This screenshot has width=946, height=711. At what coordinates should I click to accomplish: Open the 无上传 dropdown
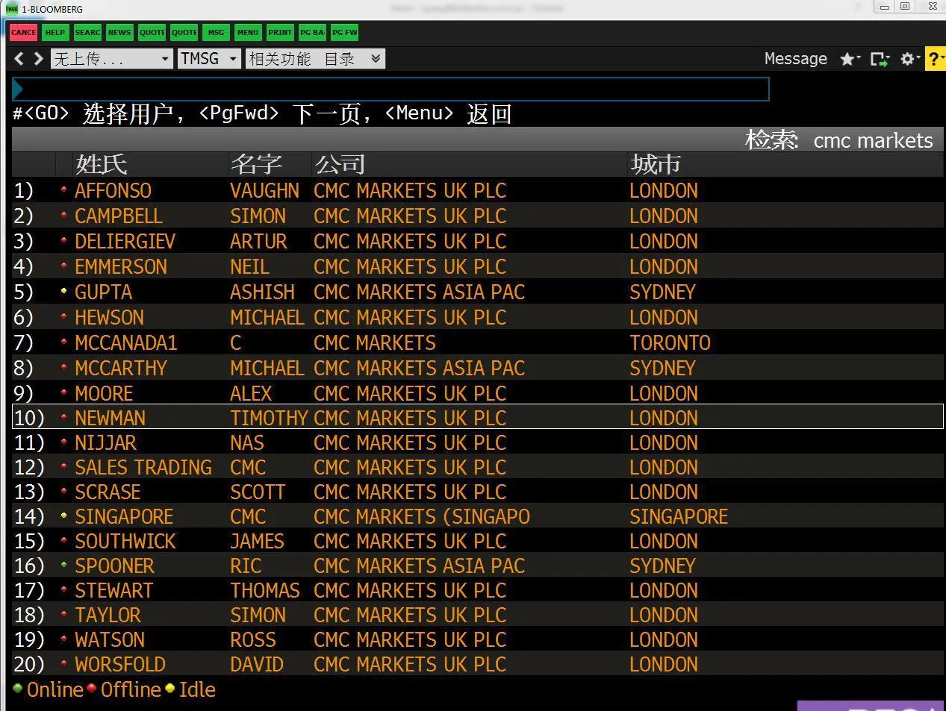[112, 59]
